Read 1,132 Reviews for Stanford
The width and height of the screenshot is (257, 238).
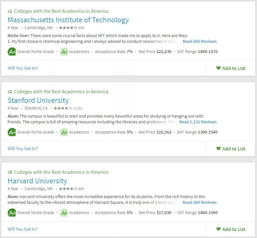point(198,122)
